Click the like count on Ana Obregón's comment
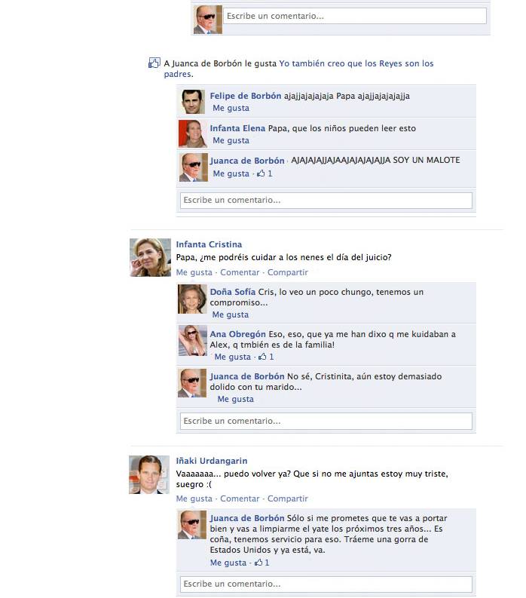526x598 pixels. [x=266, y=357]
